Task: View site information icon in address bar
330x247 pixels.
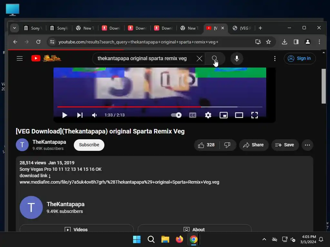Action: click(52, 42)
